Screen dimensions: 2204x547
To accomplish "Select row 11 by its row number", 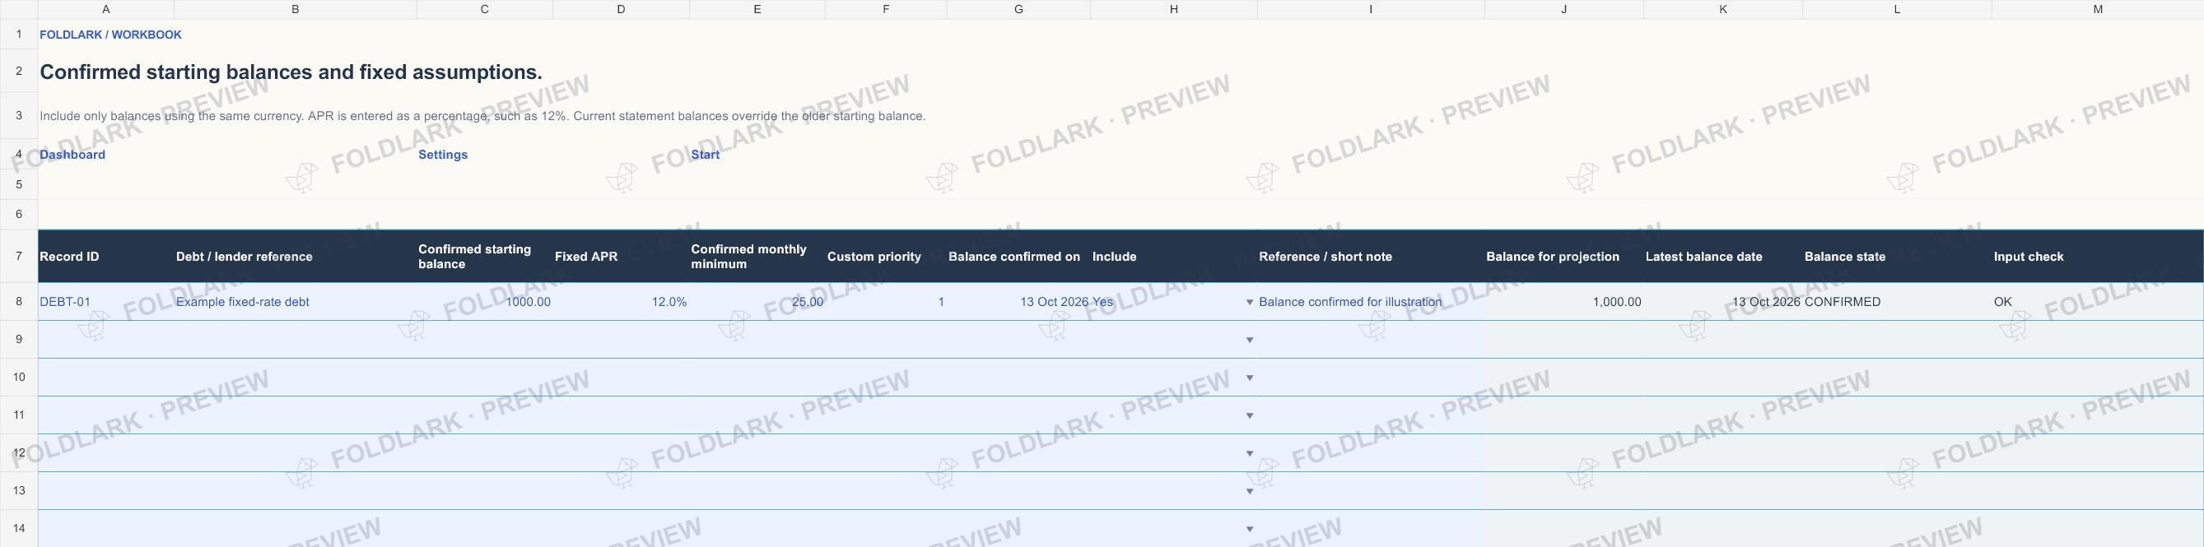I will 19,415.
